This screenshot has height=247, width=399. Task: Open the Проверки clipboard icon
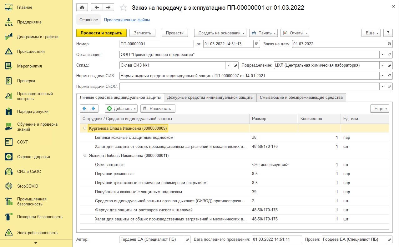pos(9,81)
